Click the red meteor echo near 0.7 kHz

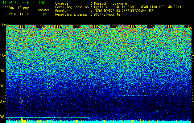22,101
